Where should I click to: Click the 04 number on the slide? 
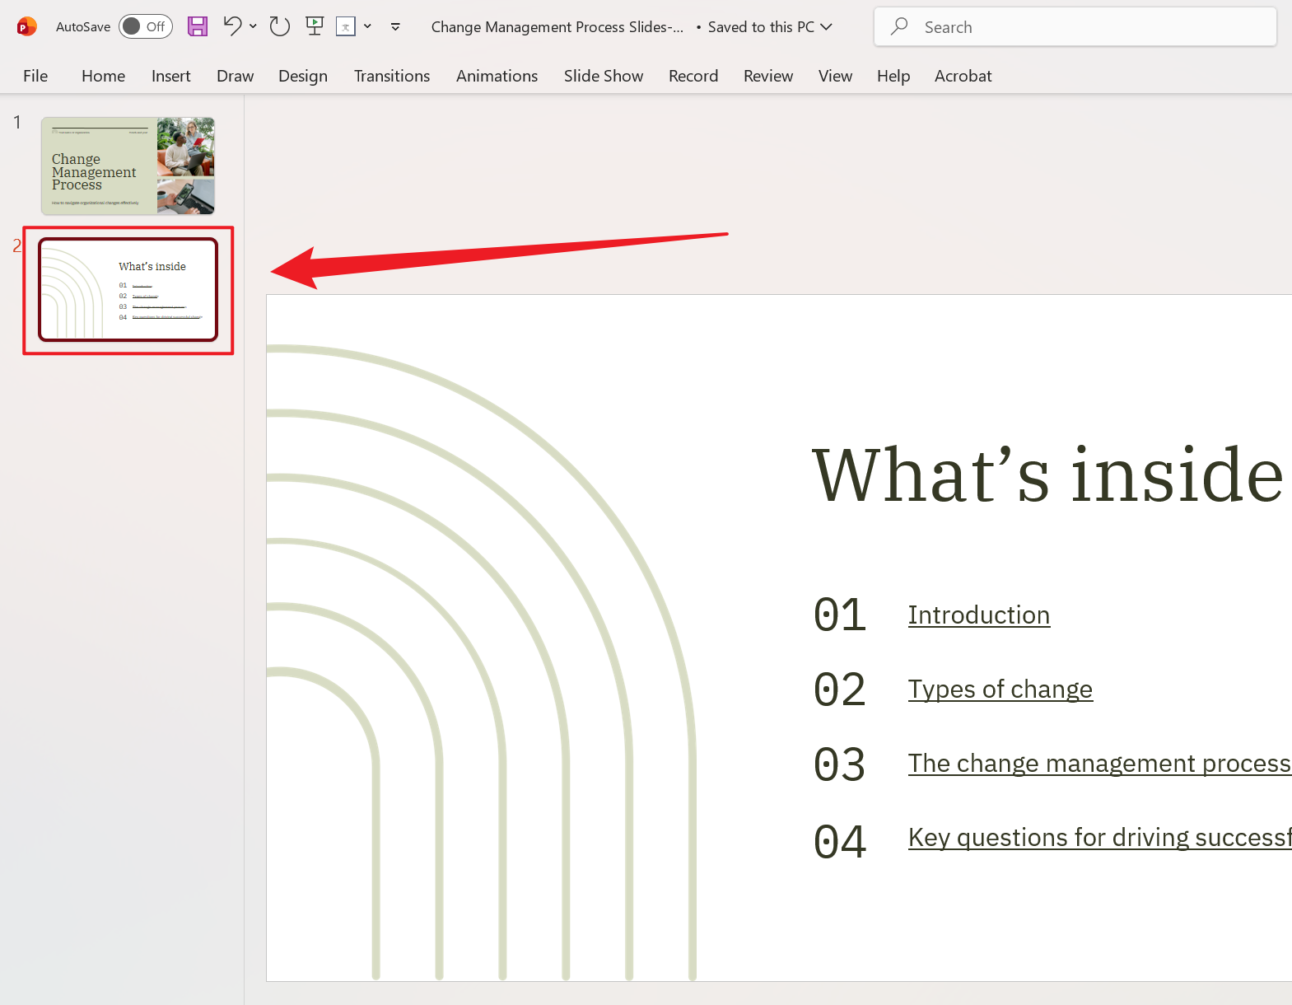tap(840, 841)
